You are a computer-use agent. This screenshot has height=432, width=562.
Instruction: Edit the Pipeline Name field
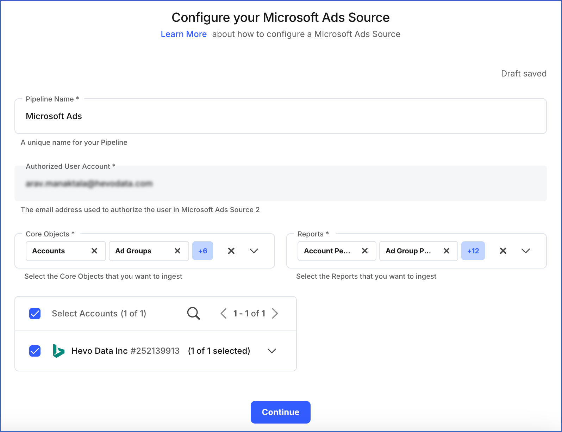tap(281, 116)
